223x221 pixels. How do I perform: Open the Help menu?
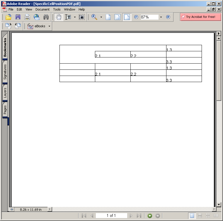coord(82,9)
